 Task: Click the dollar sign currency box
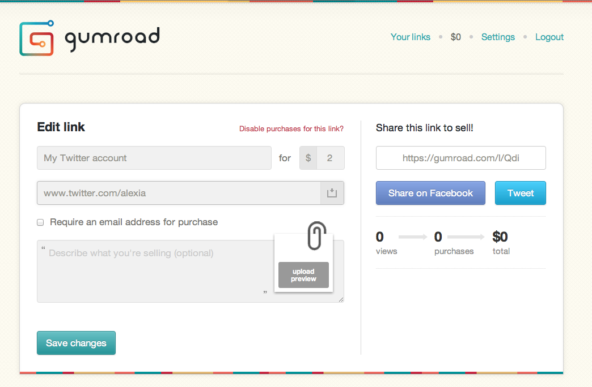308,158
